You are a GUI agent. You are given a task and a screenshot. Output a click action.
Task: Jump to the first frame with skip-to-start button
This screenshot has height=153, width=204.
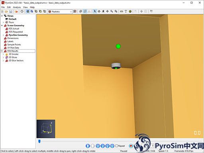click(x=98, y=146)
